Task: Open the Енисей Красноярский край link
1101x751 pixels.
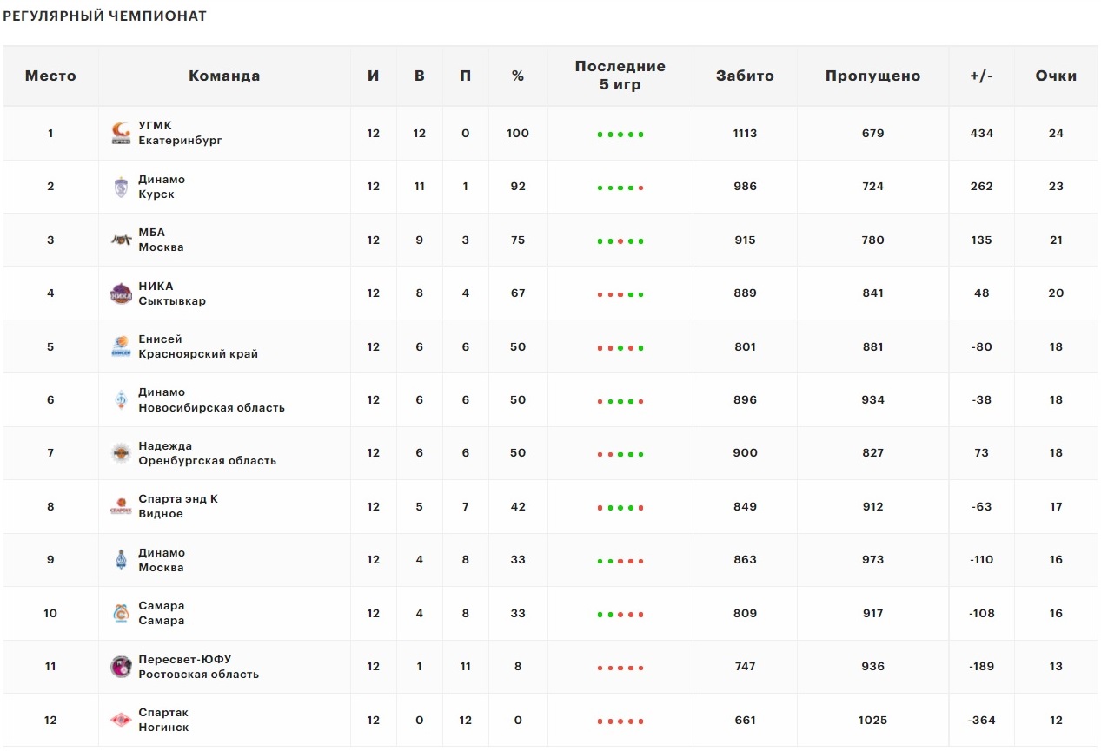Action: click(x=198, y=346)
